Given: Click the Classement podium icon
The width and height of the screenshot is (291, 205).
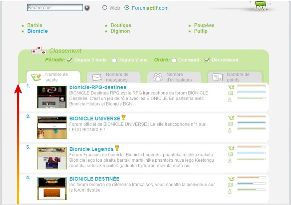Looking at the screenshot, I should pos(39,50).
